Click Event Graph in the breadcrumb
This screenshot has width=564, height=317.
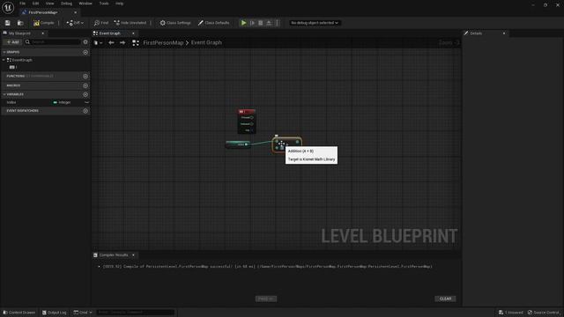(x=206, y=43)
